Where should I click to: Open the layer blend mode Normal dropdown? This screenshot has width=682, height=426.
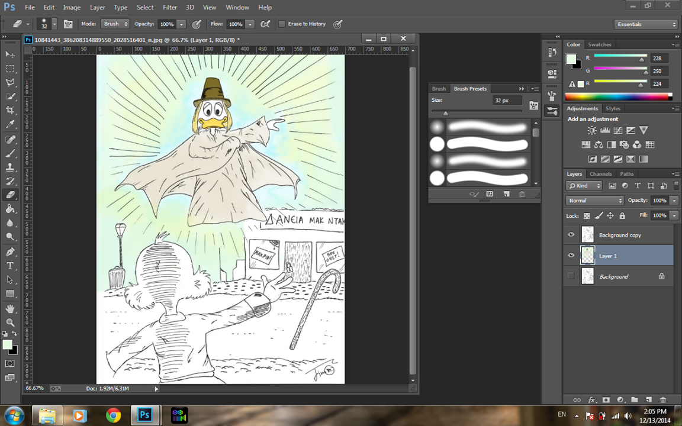click(595, 201)
